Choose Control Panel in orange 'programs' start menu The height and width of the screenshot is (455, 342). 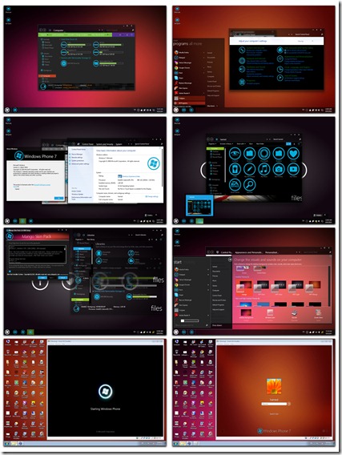(x=212, y=81)
